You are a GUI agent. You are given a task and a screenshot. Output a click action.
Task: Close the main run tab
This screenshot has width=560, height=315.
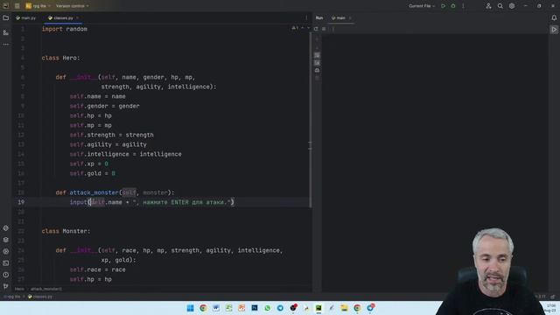[x=350, y=17]
